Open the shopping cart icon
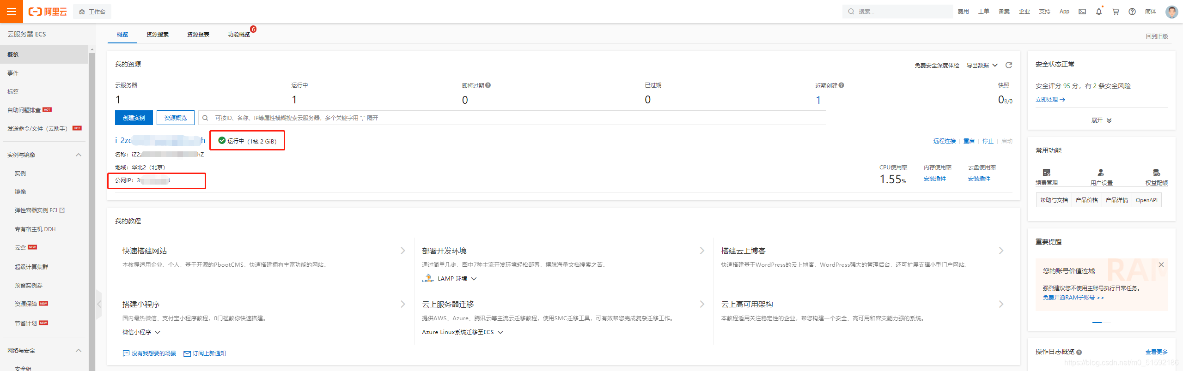This screenshot has height=371, width=1183. click(x=1116, y=12)
